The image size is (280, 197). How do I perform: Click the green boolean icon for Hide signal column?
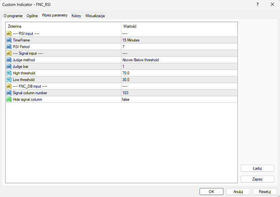pyautogui.click(x=9, y=99)
